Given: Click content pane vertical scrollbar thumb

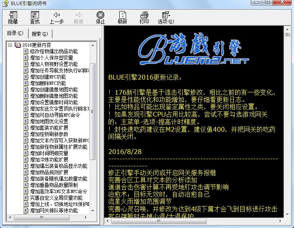Looking at the screenshot, I should click(x=287, y=35).
